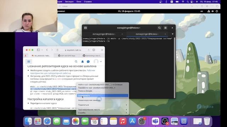Open chat messages icon on esystem page
The height and width of the screenshot is (127, 227).
88,61
